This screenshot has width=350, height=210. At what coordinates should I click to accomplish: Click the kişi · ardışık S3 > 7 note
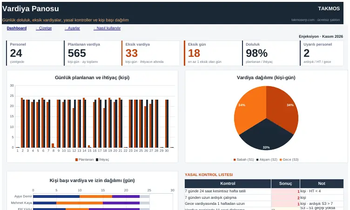tap(322, 204)
